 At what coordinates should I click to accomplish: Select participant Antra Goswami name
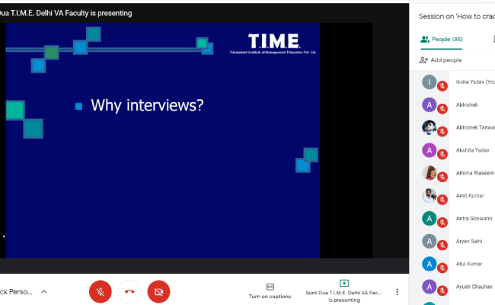[474, 218]
